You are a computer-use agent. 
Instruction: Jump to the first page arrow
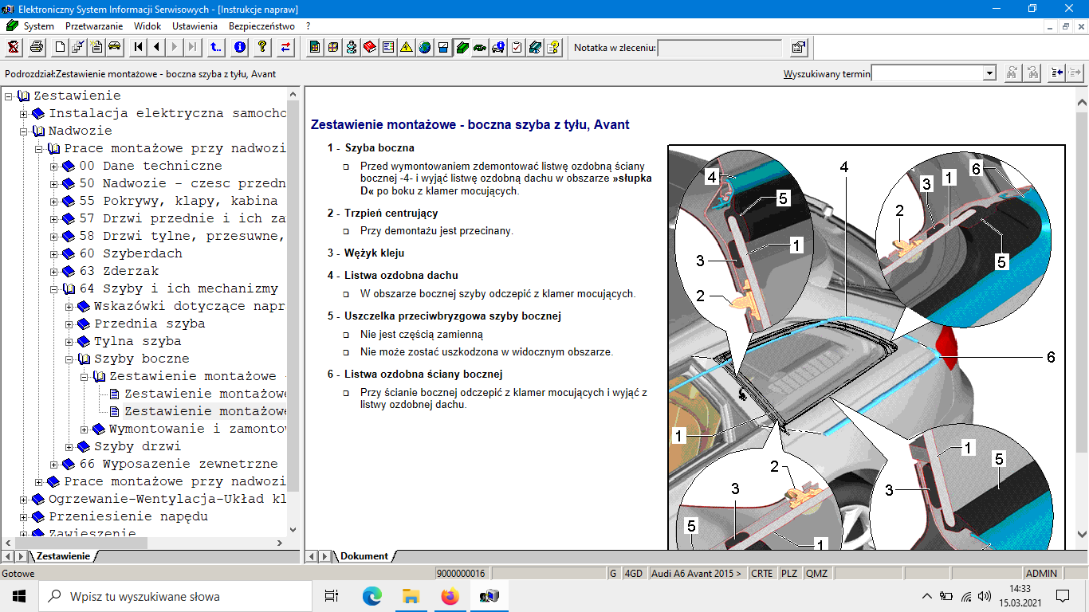[139, 47]
